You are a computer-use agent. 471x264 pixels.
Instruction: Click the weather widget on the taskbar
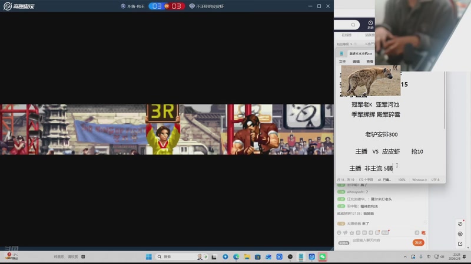[x=12, y=256]
